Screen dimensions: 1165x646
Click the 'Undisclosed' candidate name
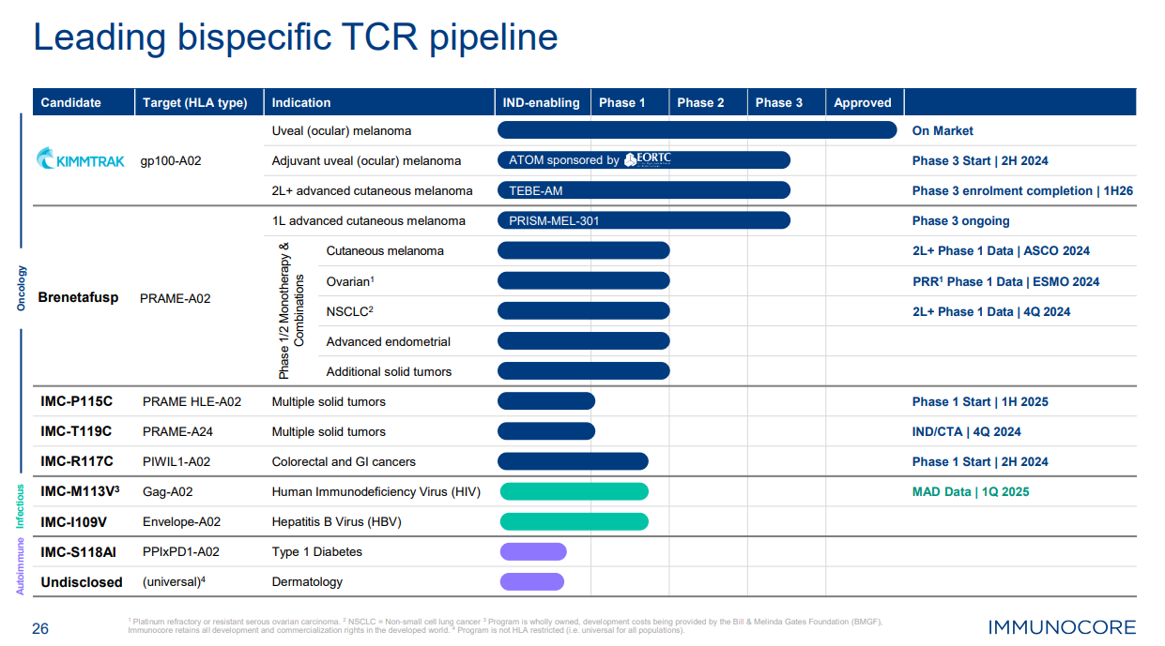tap(82, 581)
